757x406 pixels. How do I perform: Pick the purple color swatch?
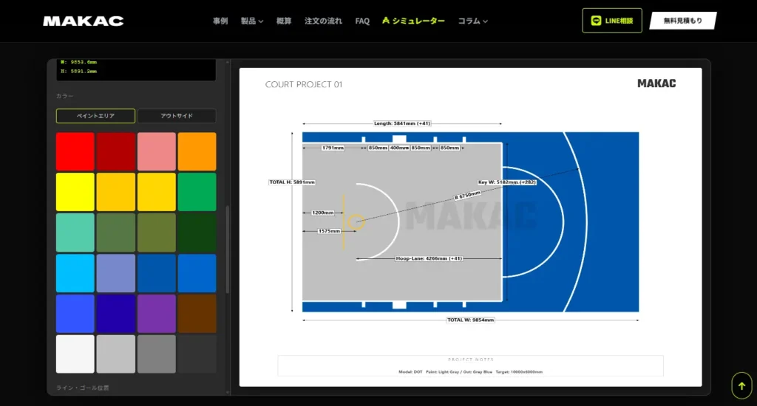click(157, 314)
